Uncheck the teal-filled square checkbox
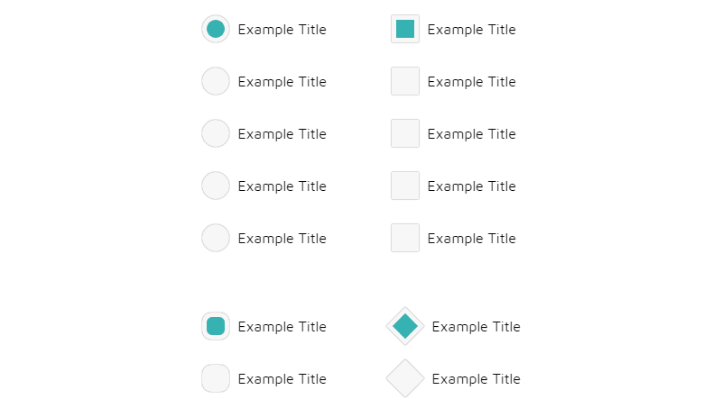This screenshot has height=408, width=722. tap(405, 29)
